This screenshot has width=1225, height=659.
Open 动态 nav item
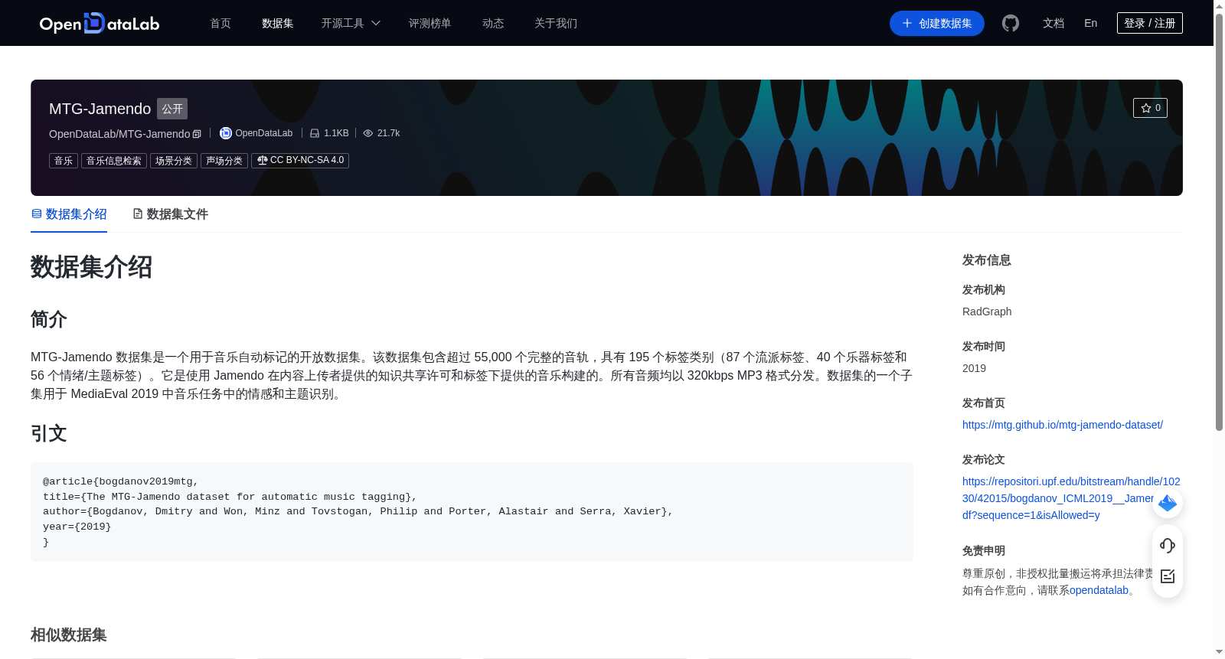click(493, 24)
